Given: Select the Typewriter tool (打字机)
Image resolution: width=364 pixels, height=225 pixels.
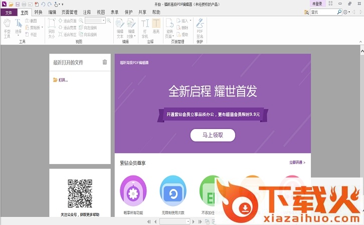Looking at the screenshot, I should pos(145,28).
